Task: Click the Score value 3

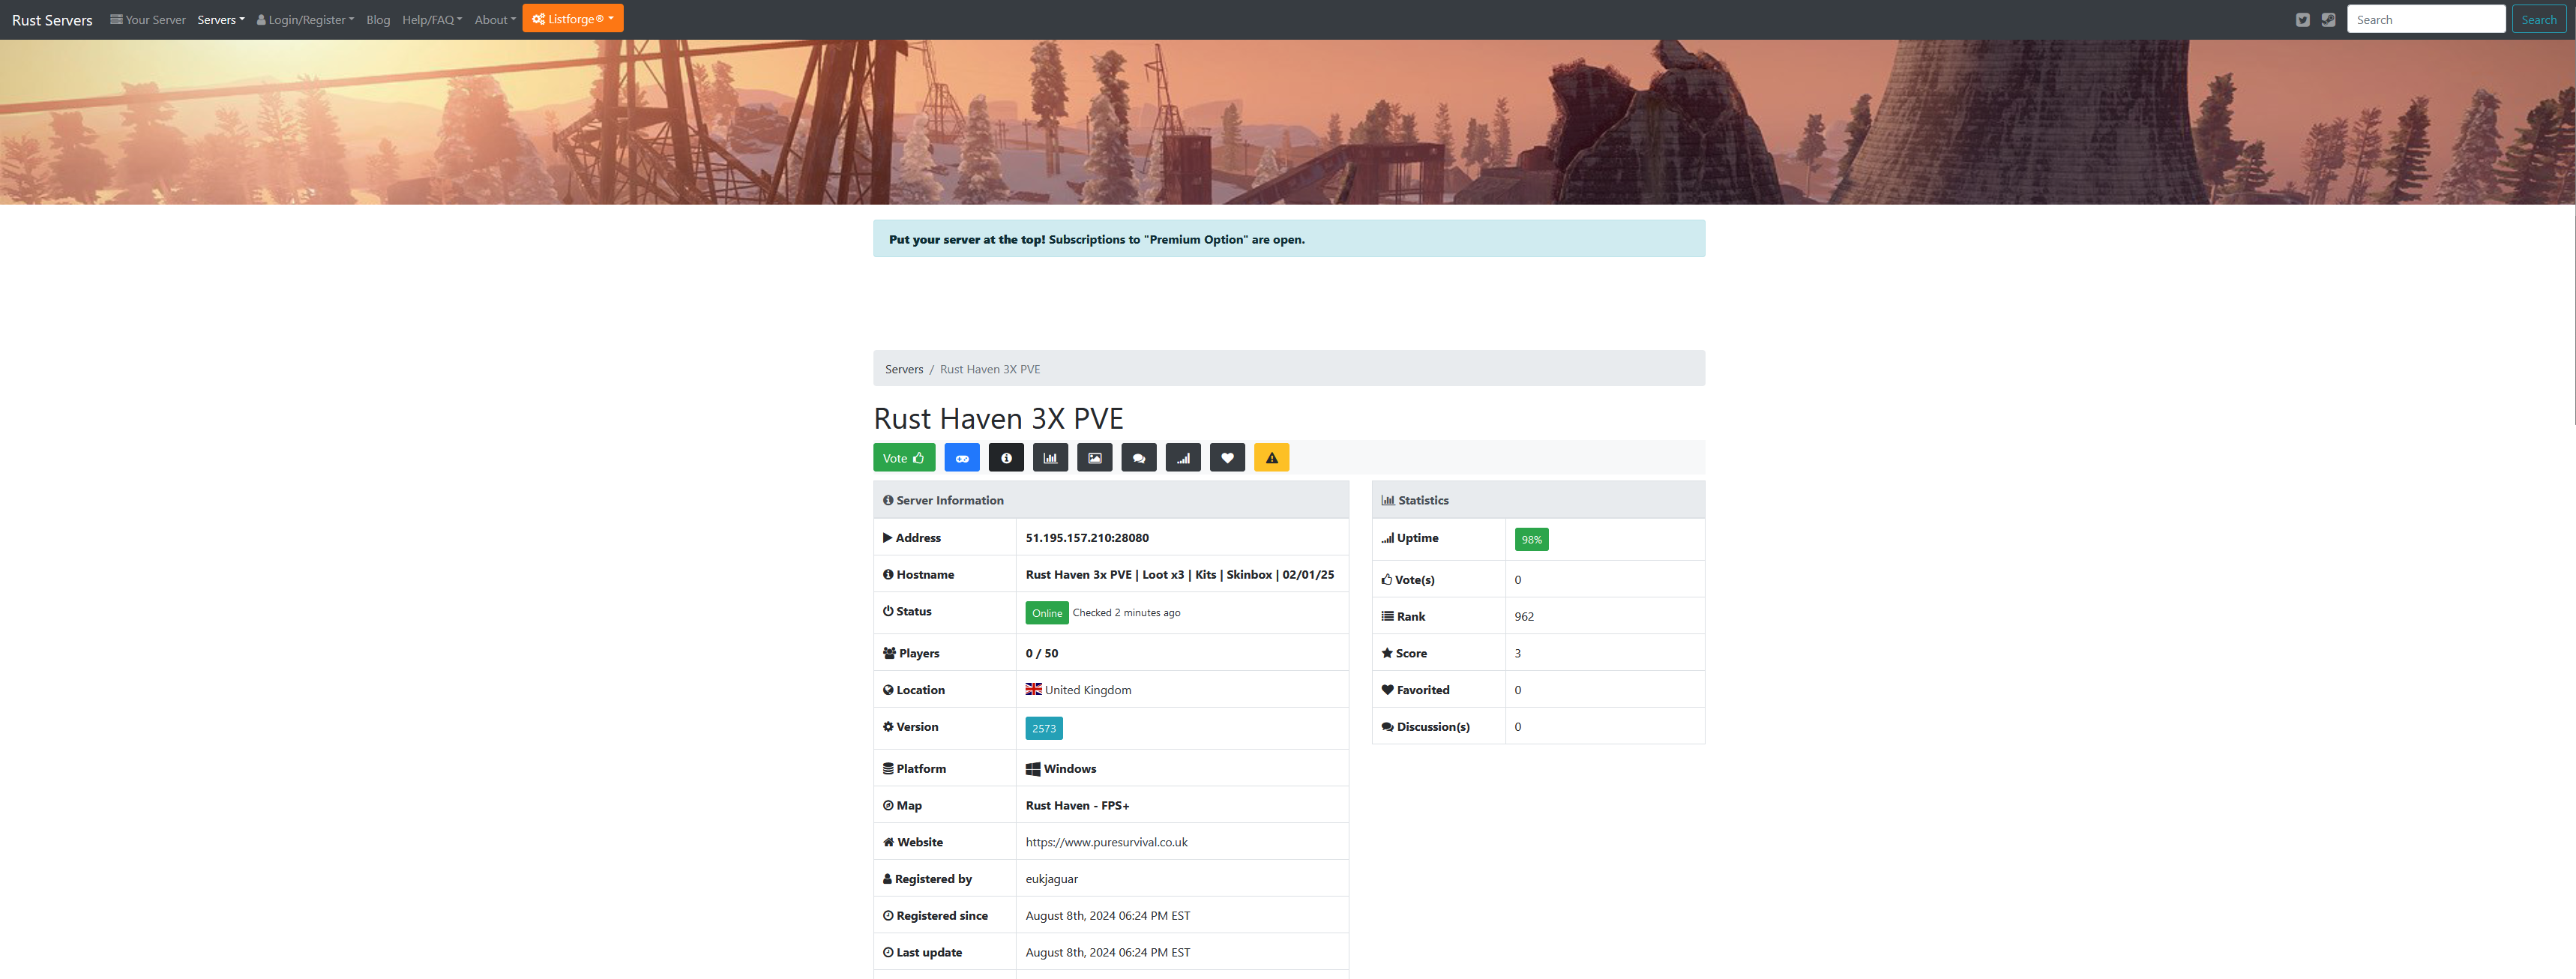Action: (x=1517, y=653)
